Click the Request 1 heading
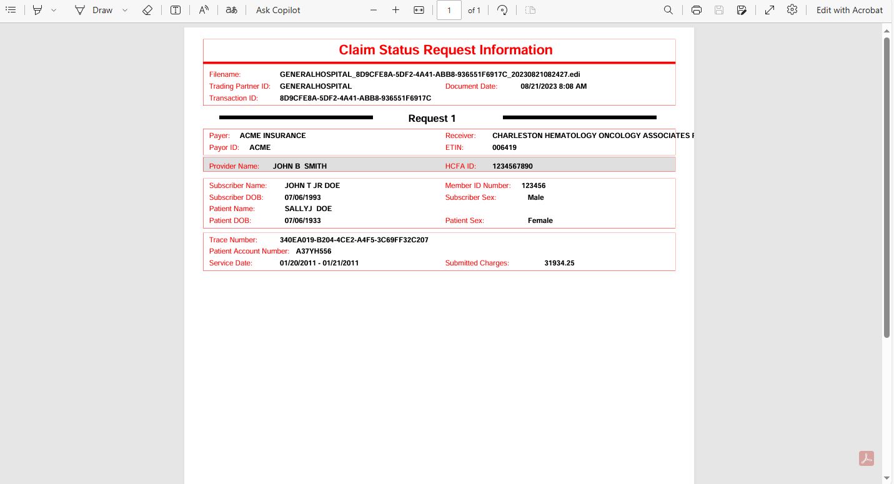The image size is (894, 484). tap(432, 119)
